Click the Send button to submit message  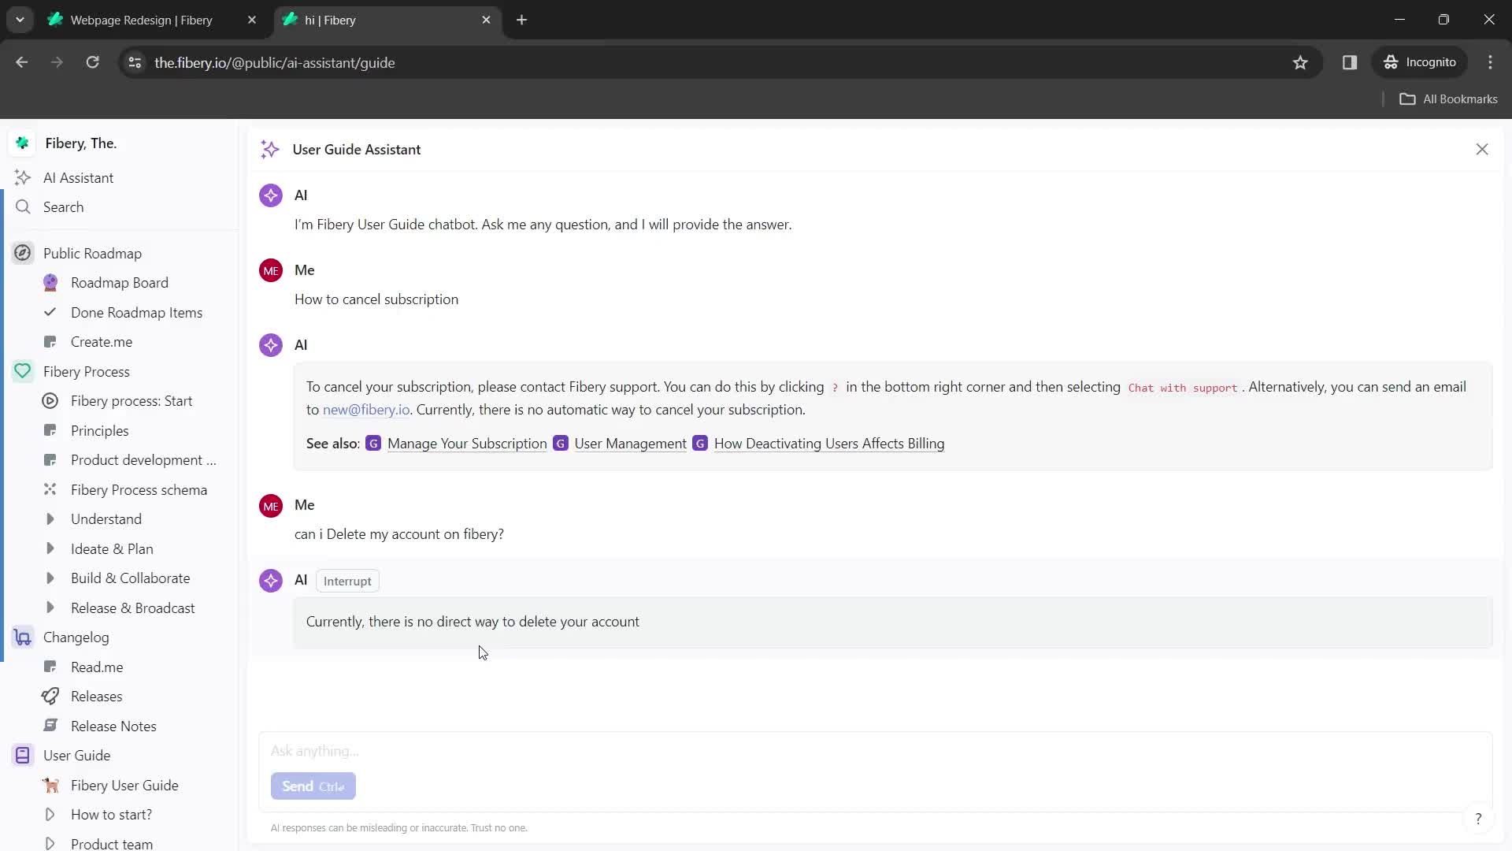(313, 786)
